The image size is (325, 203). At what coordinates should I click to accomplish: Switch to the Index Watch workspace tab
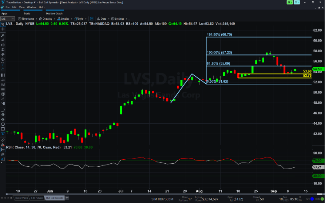coord(21,198)
